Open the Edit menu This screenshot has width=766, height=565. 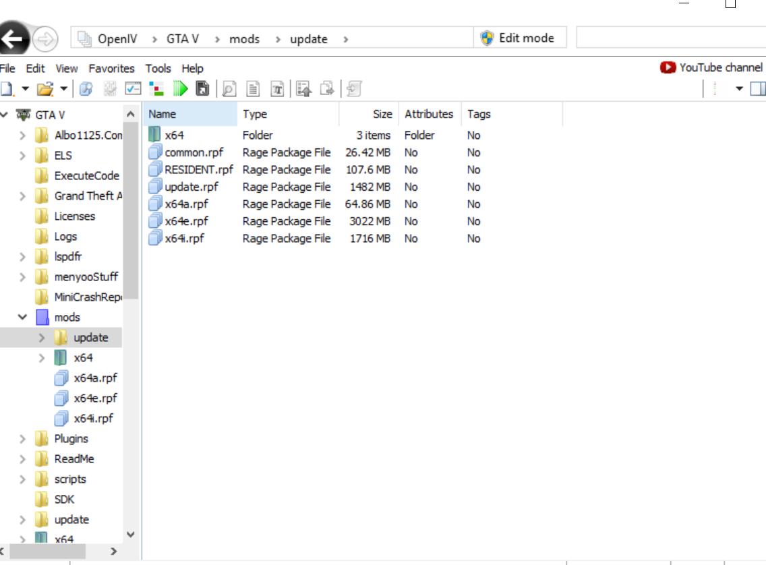click(x=35, y=68)
